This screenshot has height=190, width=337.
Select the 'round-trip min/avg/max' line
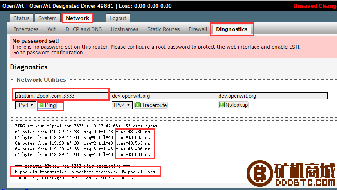point(74,178)
